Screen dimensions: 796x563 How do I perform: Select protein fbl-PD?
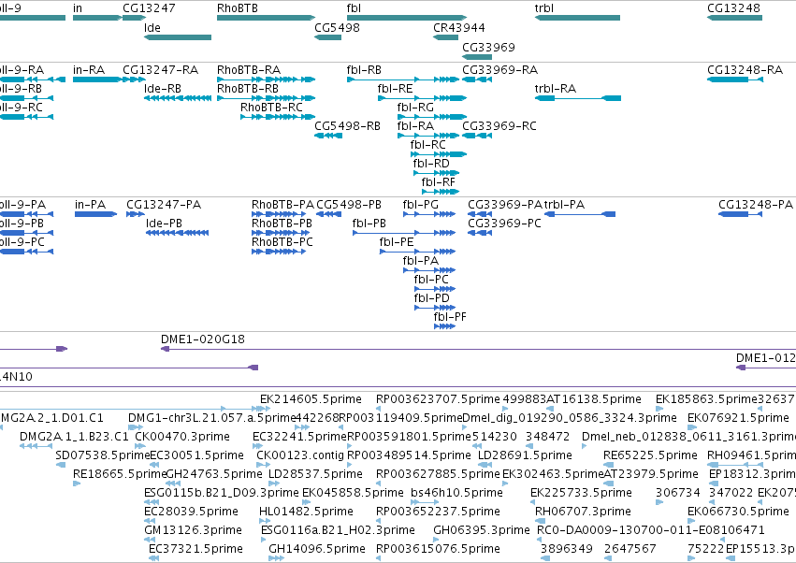(435, 307)
